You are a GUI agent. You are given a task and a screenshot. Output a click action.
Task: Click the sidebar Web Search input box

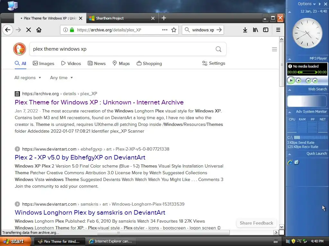(x=307, y=101)
